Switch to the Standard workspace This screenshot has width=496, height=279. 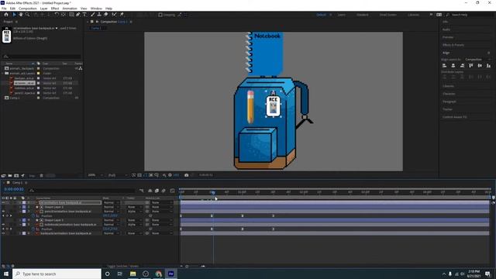[x=363, y=15]
